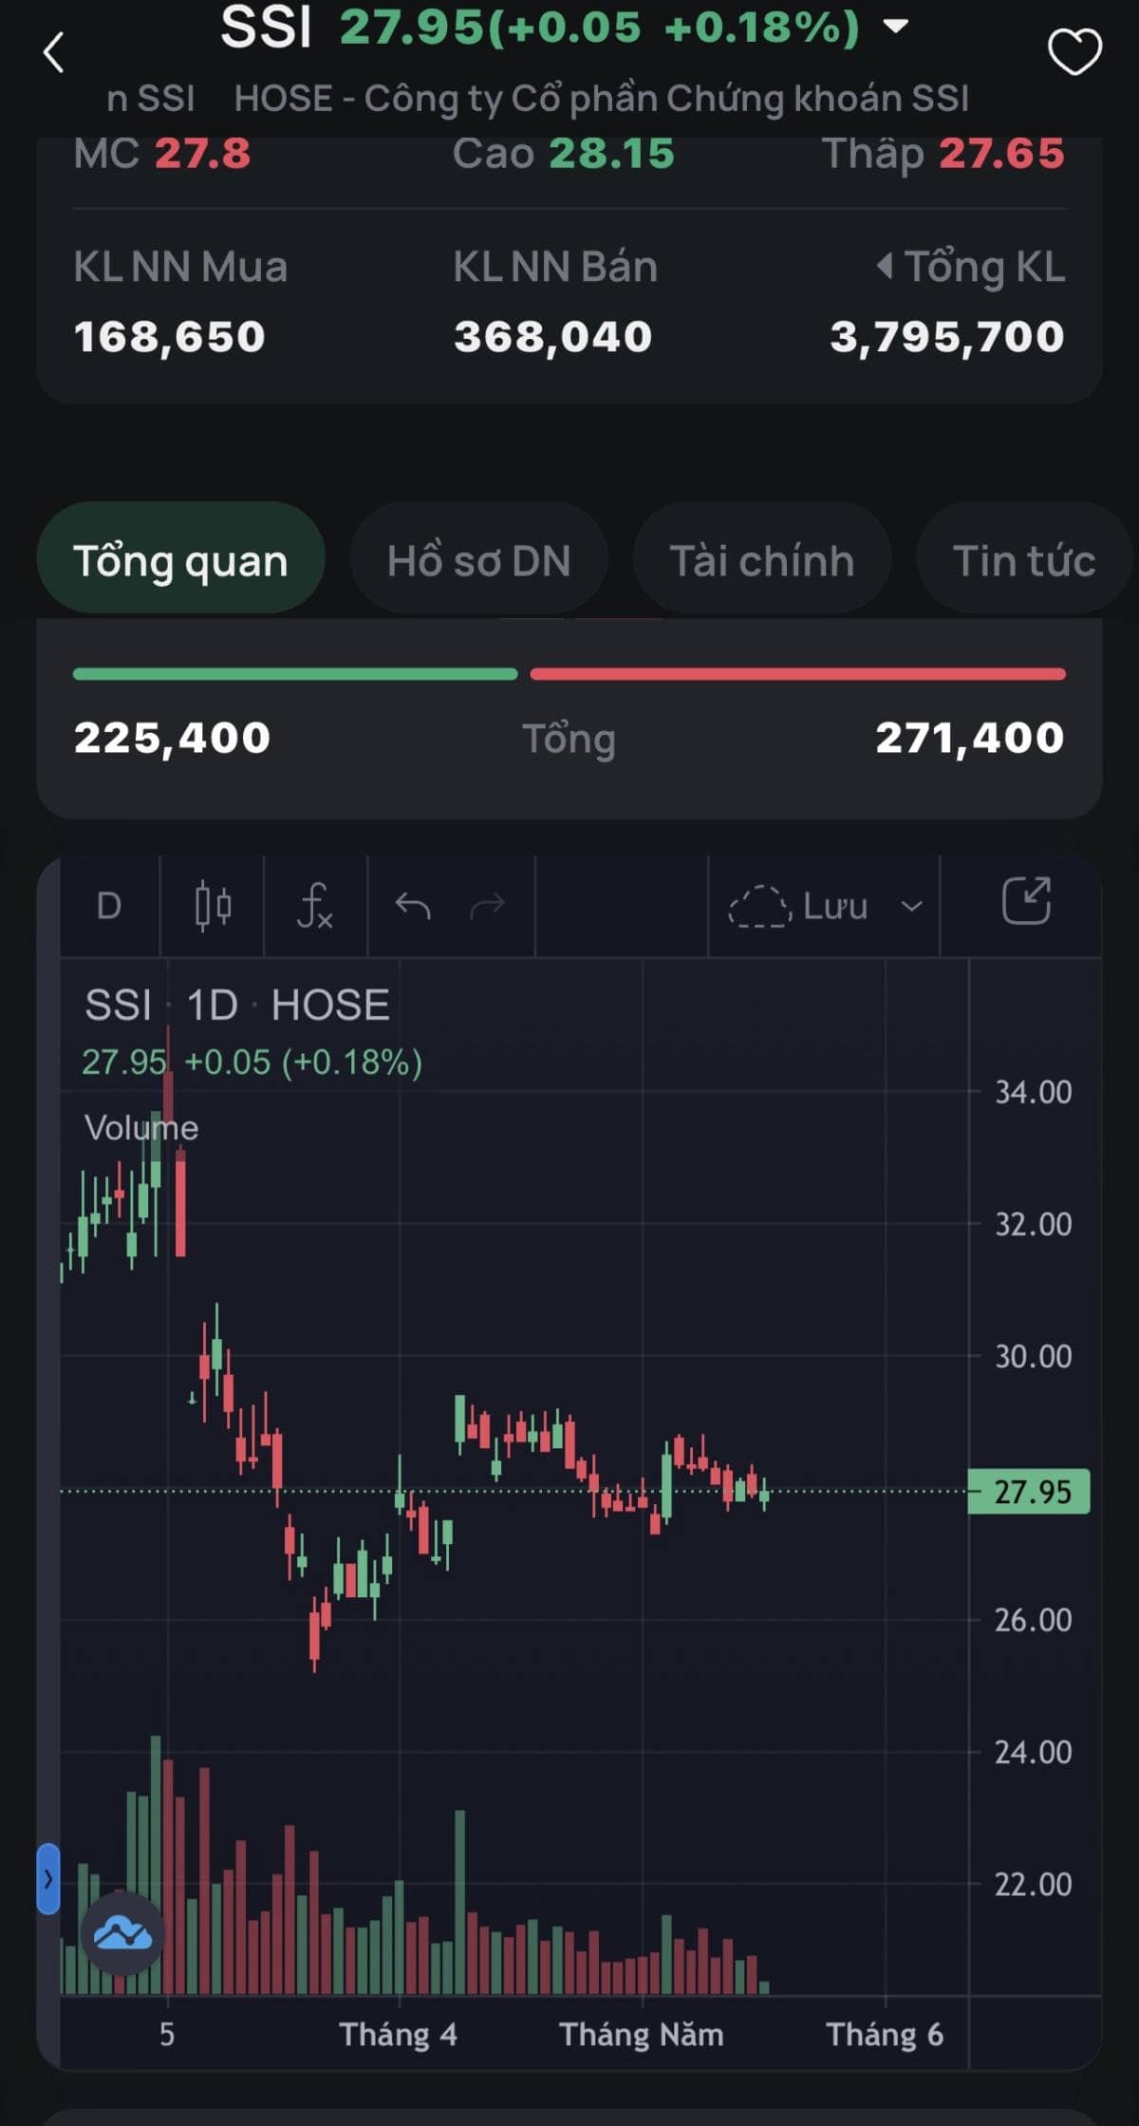Change the chart interval D button
The width and height of the screenshot is (1139, 2126).
(x=109, y=906)
